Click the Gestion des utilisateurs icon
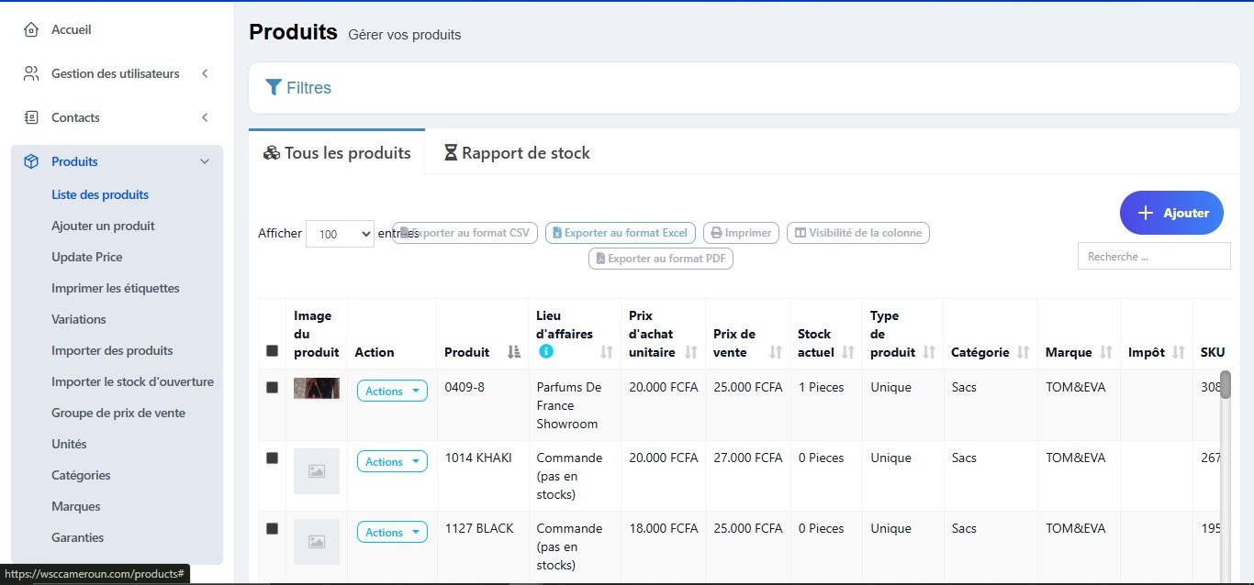1254x585 pixels. [31, 73]
